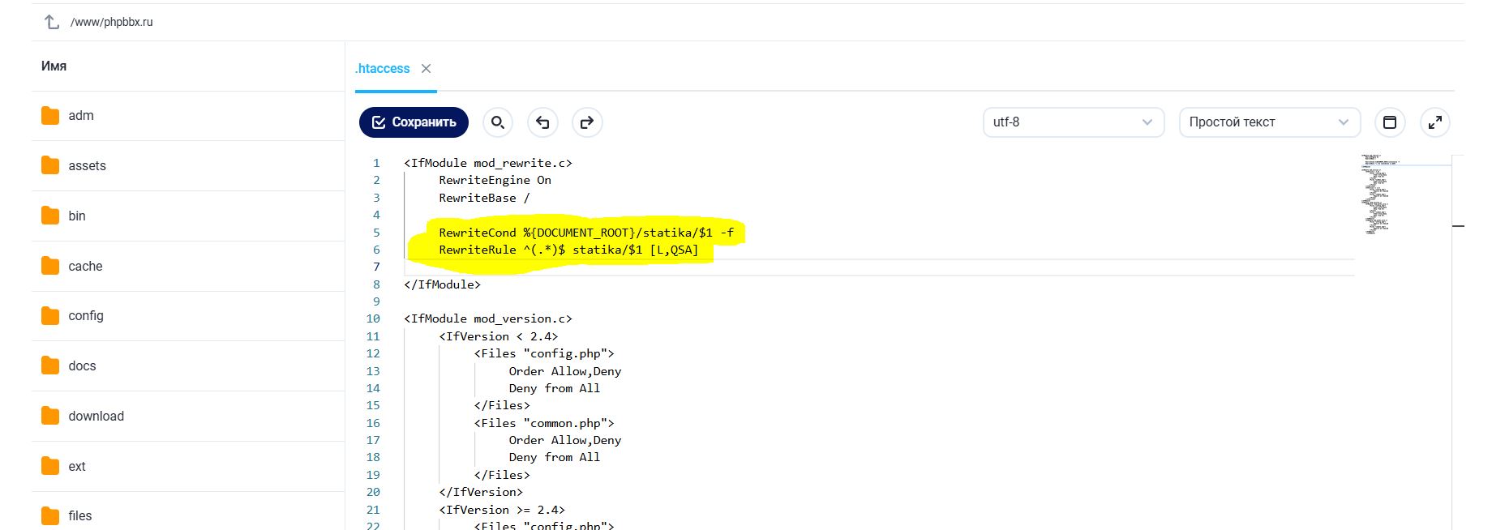The image size is (1492, 530).
Task: Undo last edit with undo icon
Action: [542, 122]
